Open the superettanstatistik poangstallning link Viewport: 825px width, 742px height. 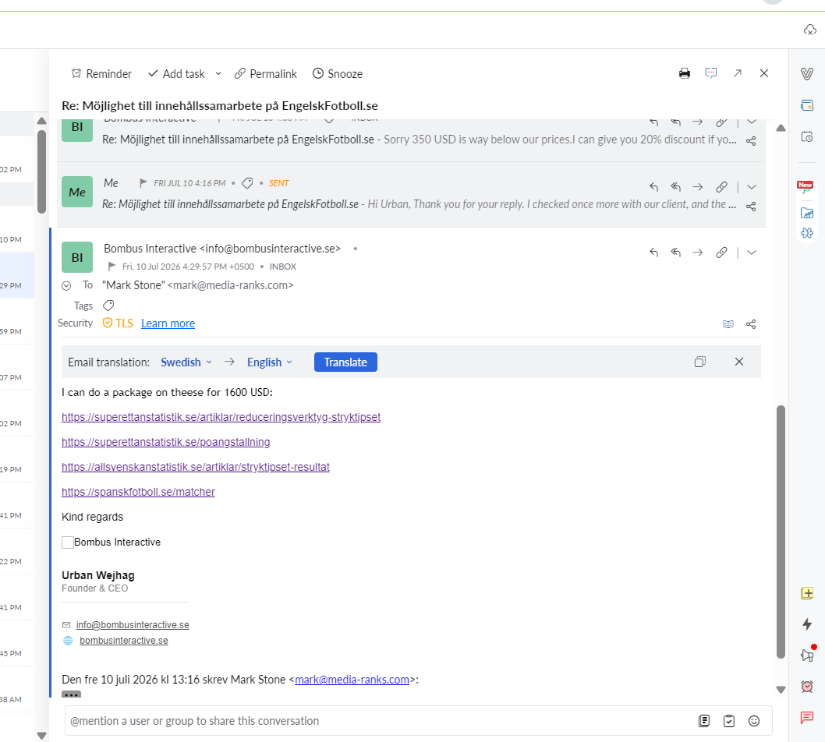[x=166, y=442]
